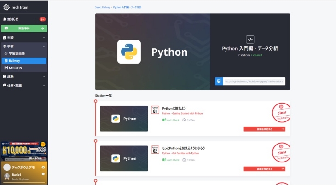Click the 面談予約 green booking button

click(x=24, y=28)
